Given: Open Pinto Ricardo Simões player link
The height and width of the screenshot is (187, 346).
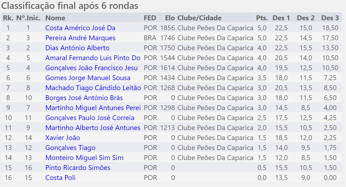Looking at the screenshot, I should (78, 168).
